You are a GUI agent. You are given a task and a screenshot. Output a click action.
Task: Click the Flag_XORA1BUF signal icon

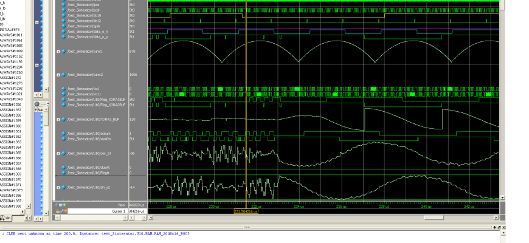pos(63,100)
